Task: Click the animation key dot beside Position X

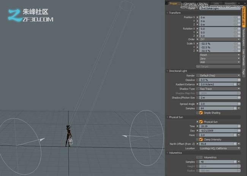Action: coord(198,17)
